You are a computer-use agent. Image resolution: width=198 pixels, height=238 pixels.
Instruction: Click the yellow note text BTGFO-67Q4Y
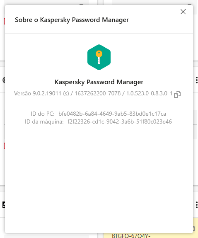(x=131, y=236)
